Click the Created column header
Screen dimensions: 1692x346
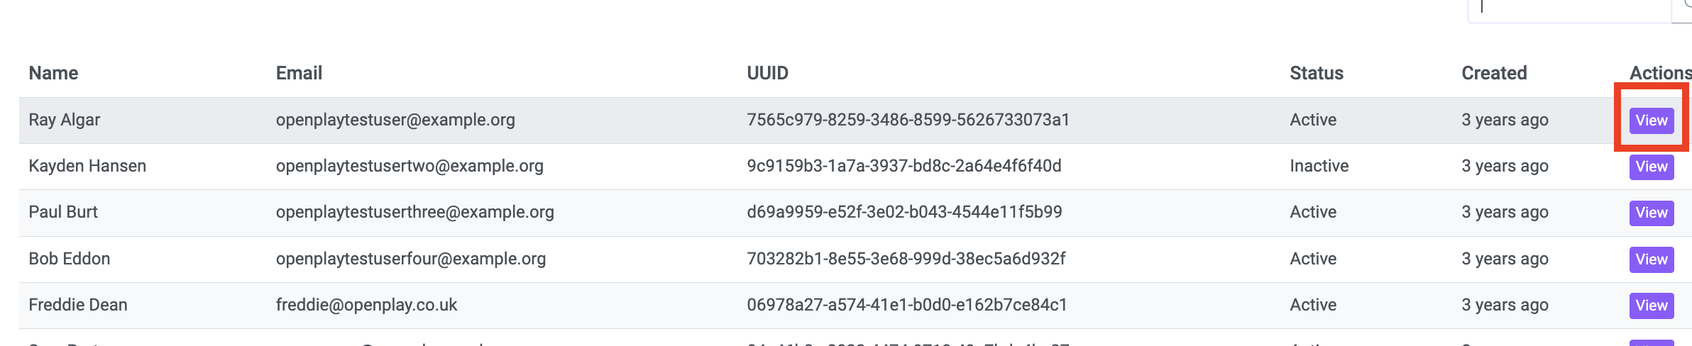click(x=1494, y=73)
